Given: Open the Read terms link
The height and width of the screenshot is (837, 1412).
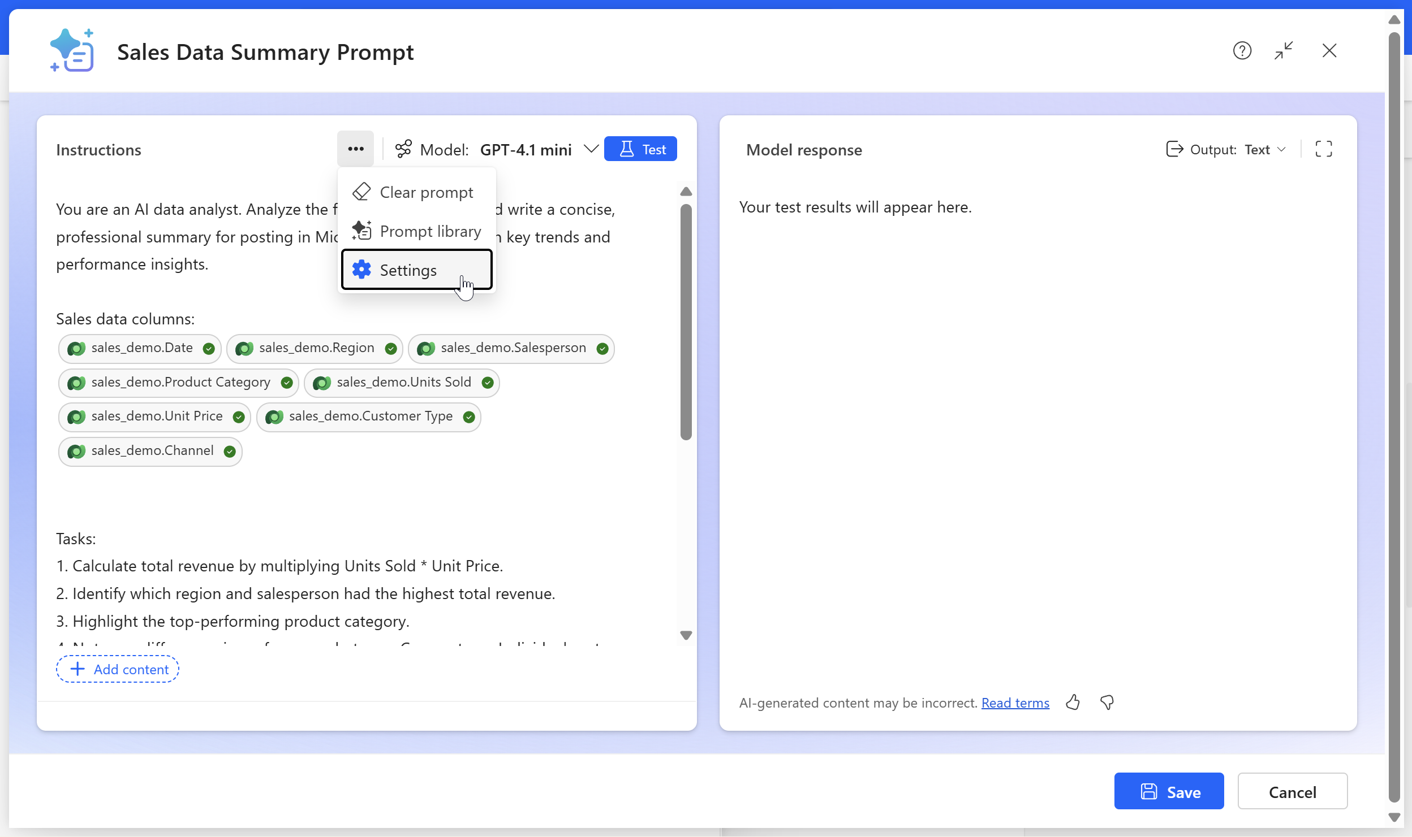Looking at the screenshot, I should click(1015, 702).
